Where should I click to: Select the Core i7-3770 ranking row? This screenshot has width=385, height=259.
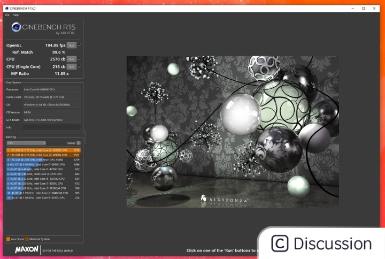(43, 174)
